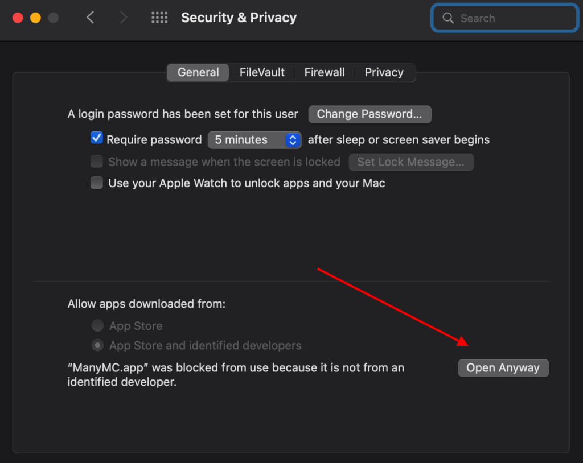This screenshot has height=463, width=583.
Task: Click the Change Password… button
Action: pos(369,114)
